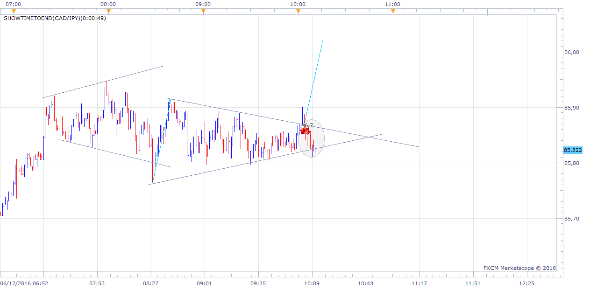The width and height of the screenshot is (590, 289).
Task: Click the 08:27 time axis label
Action: [x=151, y=283]
